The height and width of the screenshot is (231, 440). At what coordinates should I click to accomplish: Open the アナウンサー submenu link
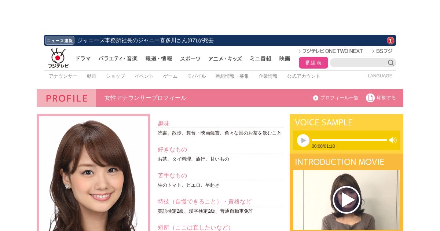point(63,76)
